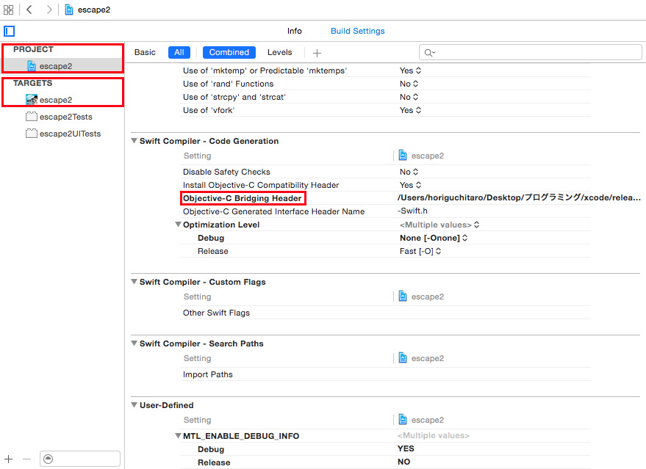This screenshot has width=646, height=469.
Task: Collapse the User-Defined section
Action: coord(134,405)
